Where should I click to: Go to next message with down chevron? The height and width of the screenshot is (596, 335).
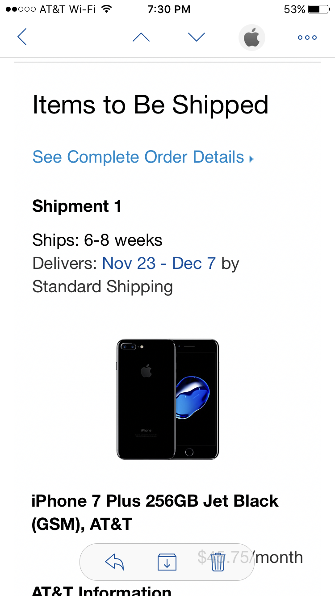[x=197, y=37]
